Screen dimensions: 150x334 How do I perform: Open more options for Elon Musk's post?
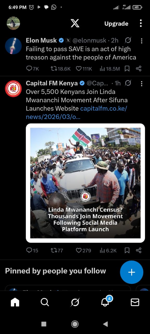141,41
